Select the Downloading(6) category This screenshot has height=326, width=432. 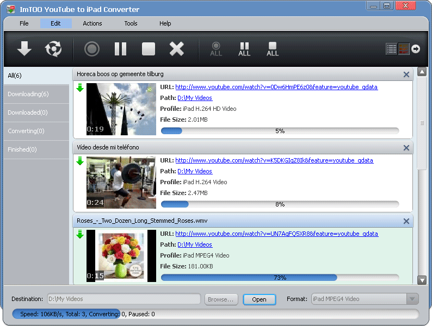click(36, 94)
